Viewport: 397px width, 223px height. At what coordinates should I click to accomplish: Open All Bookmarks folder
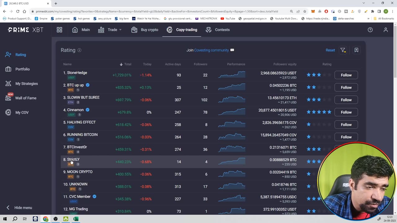tap(384, 19)
